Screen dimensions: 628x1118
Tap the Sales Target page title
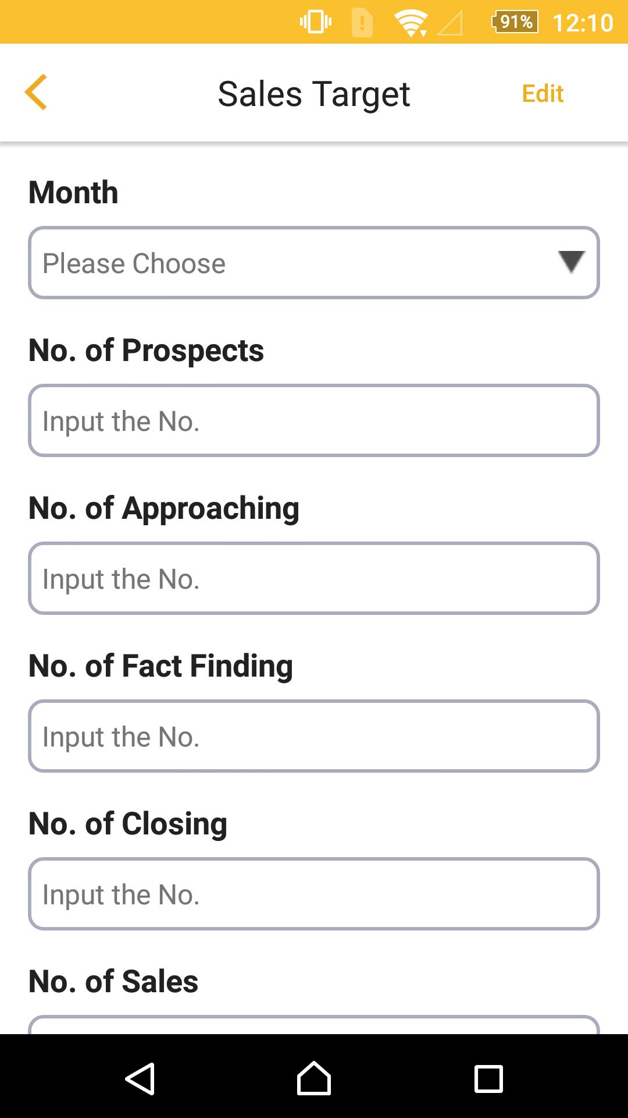[x=314, y=94]
